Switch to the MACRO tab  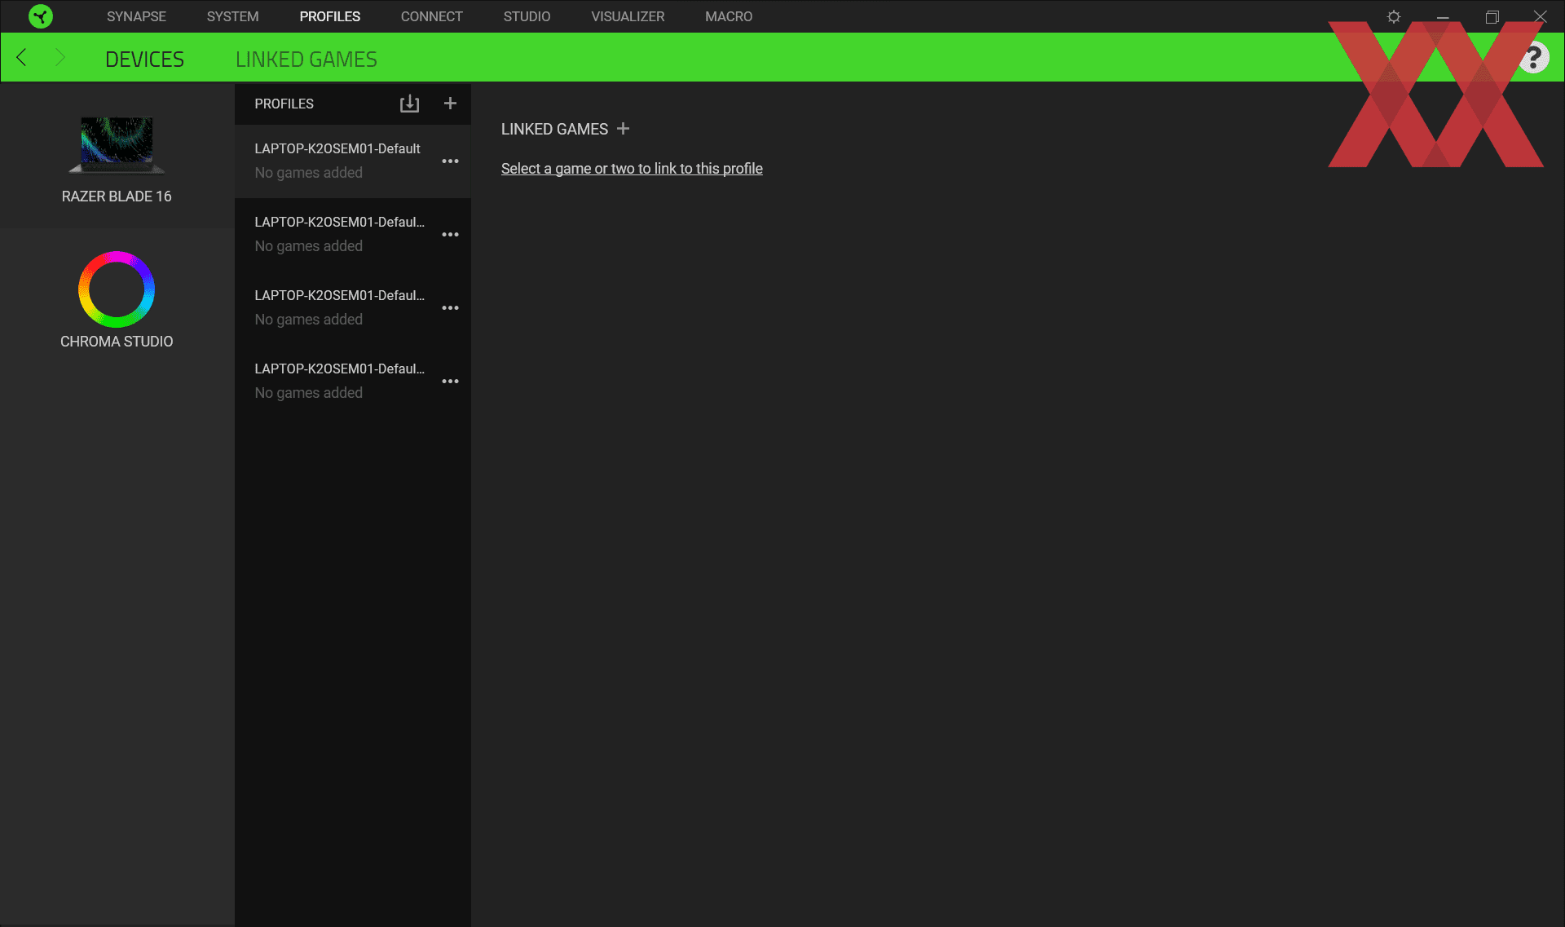(729, 16)
